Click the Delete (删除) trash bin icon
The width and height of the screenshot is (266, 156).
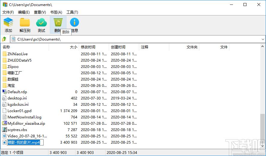coord(58,22)
